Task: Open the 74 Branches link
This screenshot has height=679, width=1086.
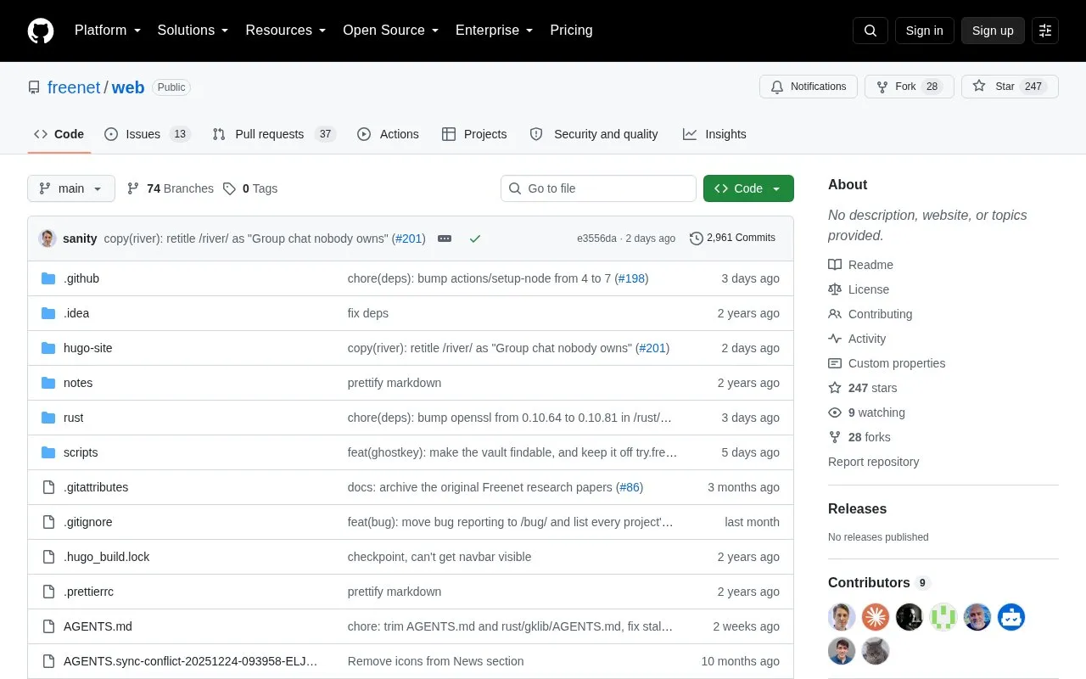Action: (x=170, y=188)
